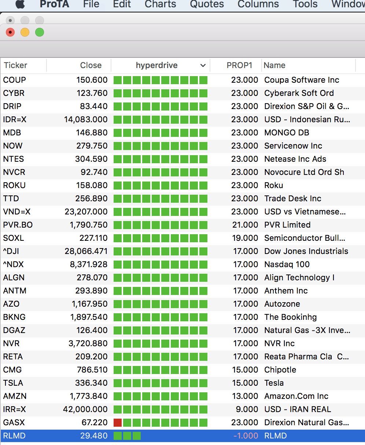Click the Amazon.Com Inc name cell
365x445 pixels.
coord(296,396)
